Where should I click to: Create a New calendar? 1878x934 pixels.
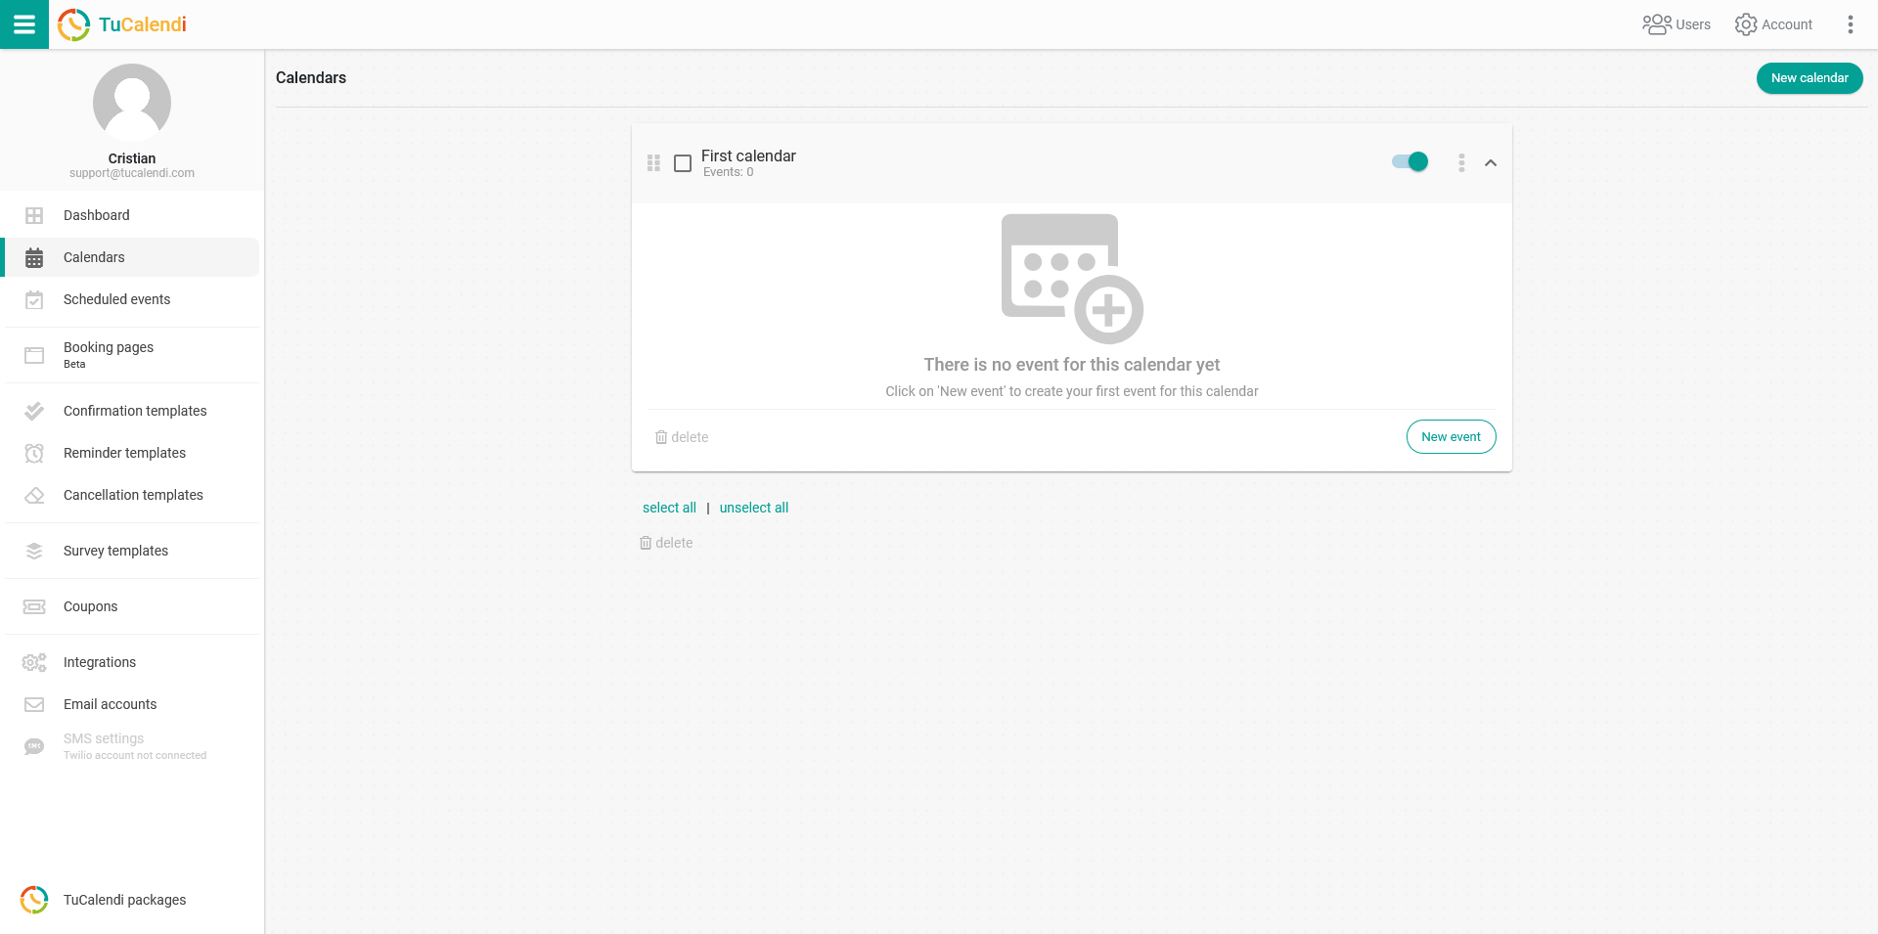point(1809,78)
